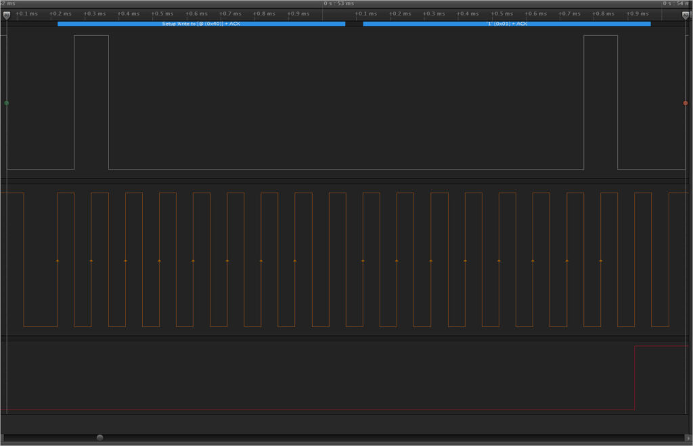Click the green start-condition dot on SDA
693x446 pixels.
tap(7, 103)
